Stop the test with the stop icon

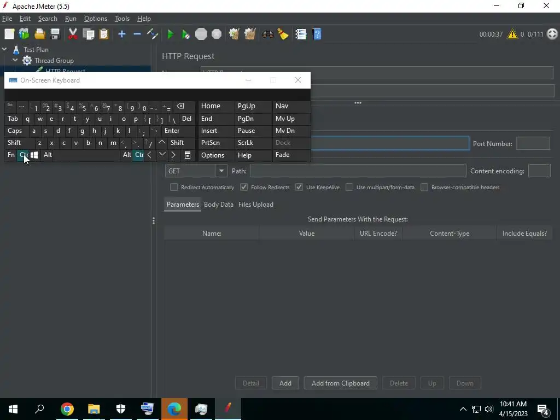pyautogui.click(x=201, y=34)
